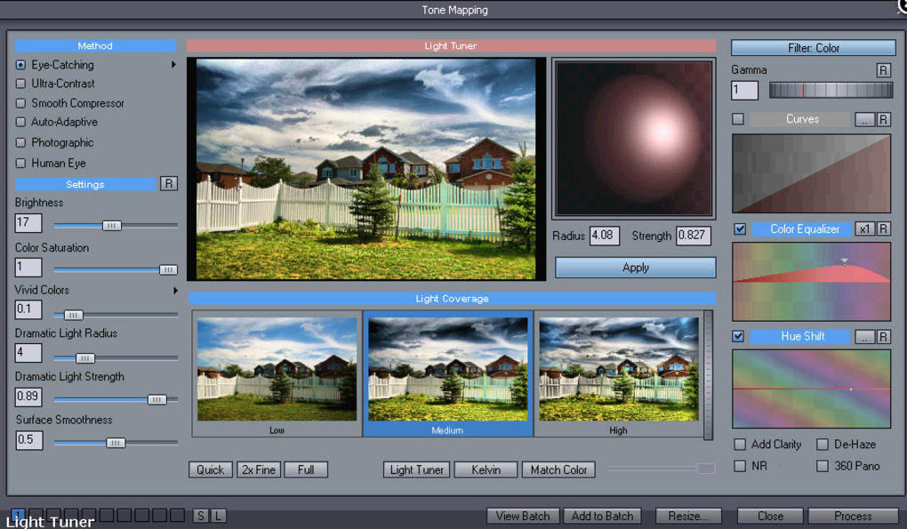The image size is (907, 529).
Task: Expand the Eye-Catching method arrow
Action: [x=173, y=65]
